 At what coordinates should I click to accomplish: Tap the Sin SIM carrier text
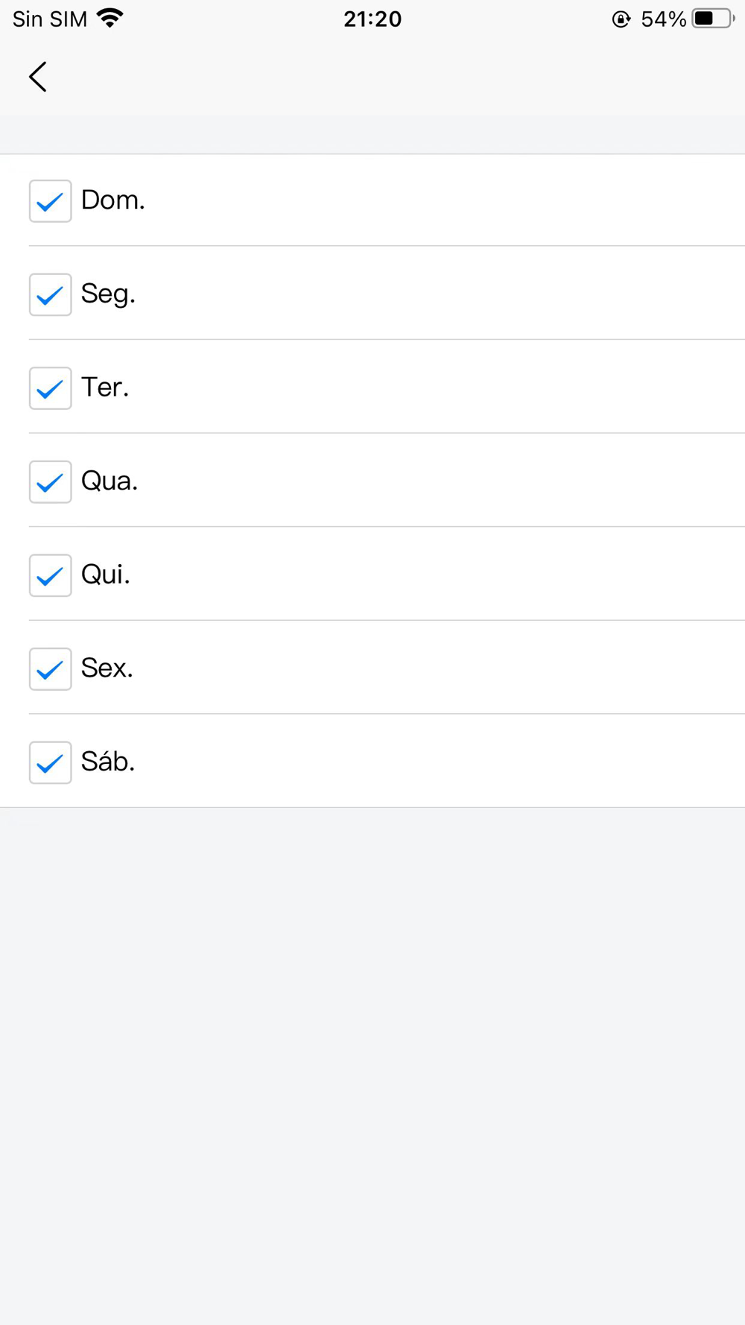[x=50, y=19]
